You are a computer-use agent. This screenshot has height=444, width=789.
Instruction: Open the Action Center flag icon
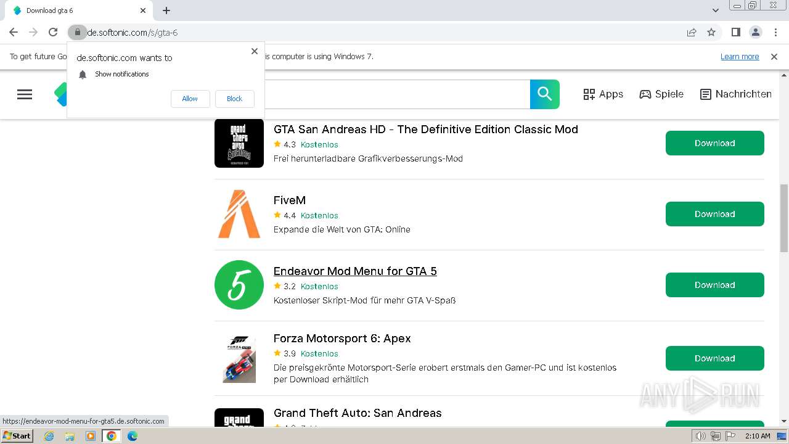click(731, 436)
